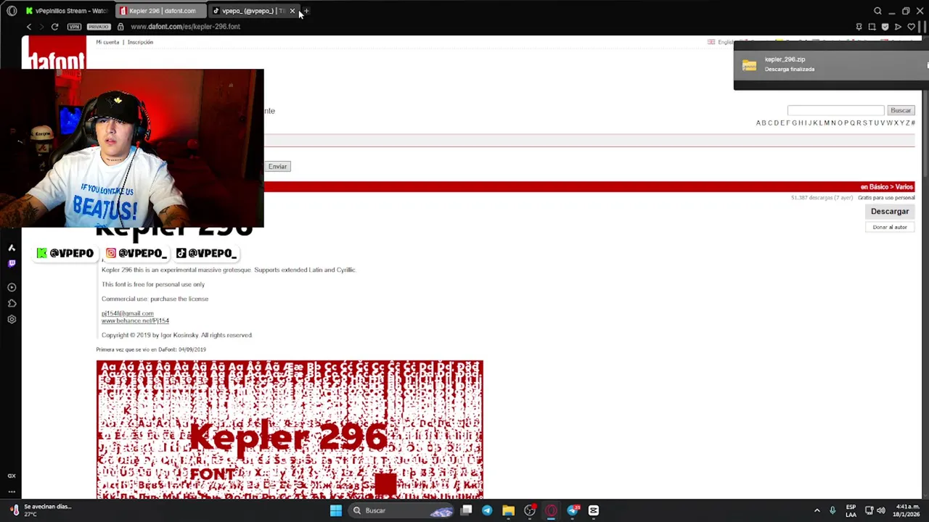This screenshot has width=929, height=522.
Task: Open the Twitch sidebar icon
Action: click(x=12, y=264)
